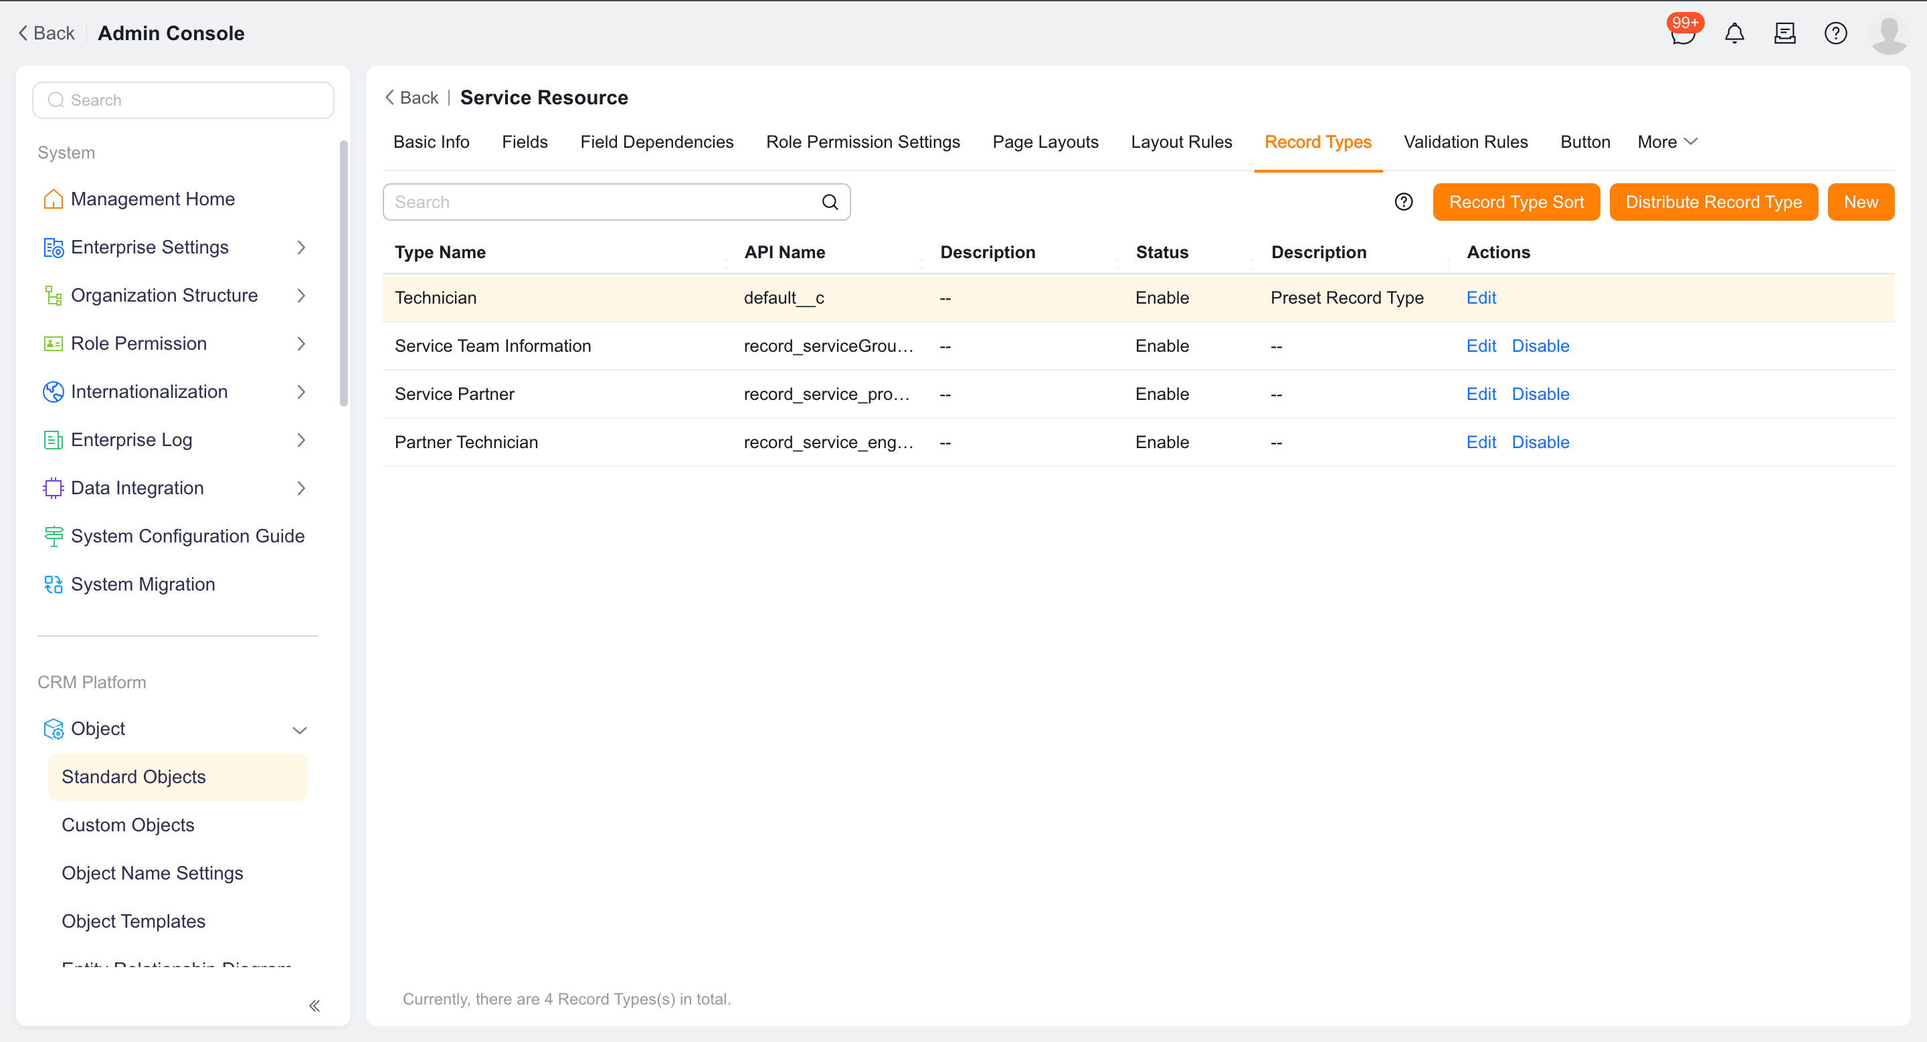Edit the Partner Technician record type
Image resolution: width=1927 pixels, height=1042 pixels.
tap(1481, 443)
